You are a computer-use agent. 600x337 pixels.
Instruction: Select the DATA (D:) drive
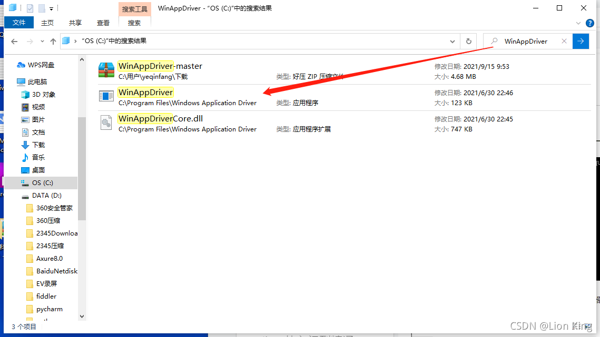[46, 195]
